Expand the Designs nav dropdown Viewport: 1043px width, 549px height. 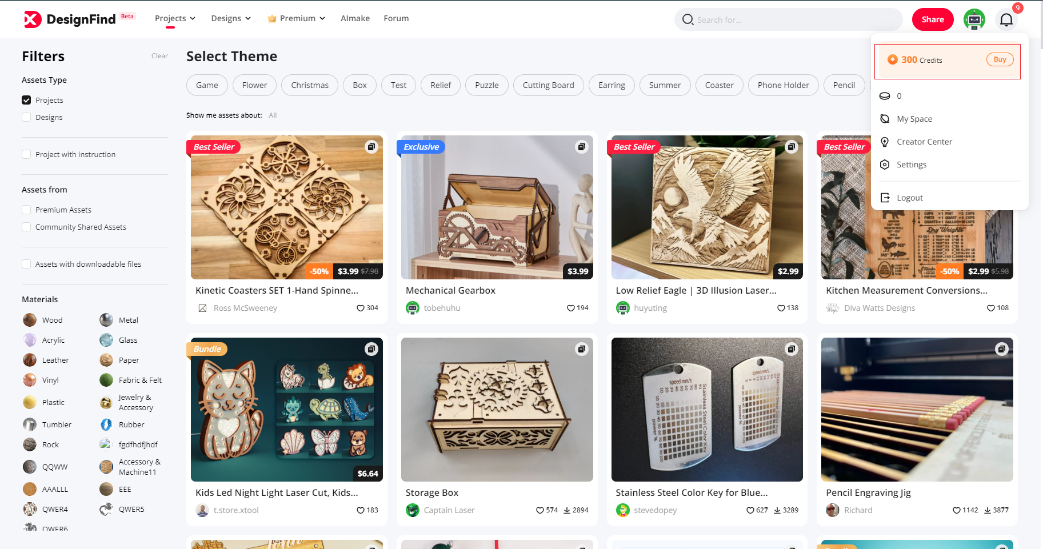231,18
